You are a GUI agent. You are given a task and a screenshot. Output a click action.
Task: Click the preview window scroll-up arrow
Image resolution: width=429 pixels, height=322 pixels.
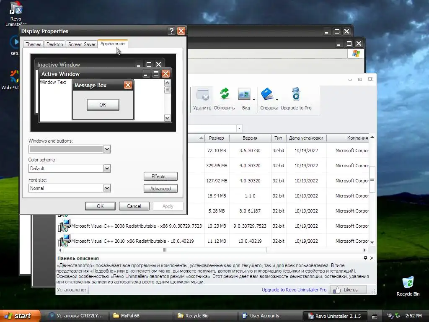pos(168,83)
